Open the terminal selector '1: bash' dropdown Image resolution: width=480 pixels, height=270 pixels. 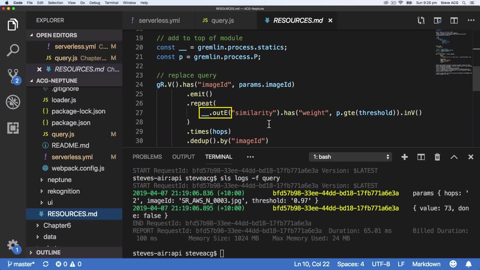[x=351, y=157]
